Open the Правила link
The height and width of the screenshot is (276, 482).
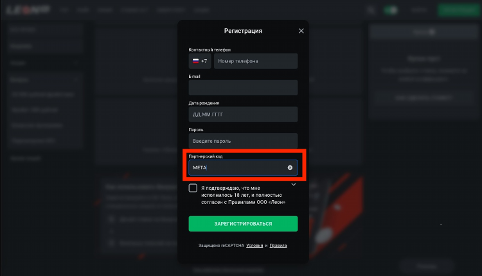click(x=278, y=246)
